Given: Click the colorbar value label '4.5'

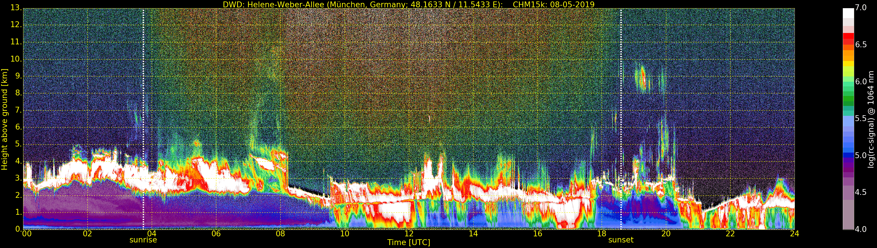Looking at the screenshot, I should tap(861, 192).
